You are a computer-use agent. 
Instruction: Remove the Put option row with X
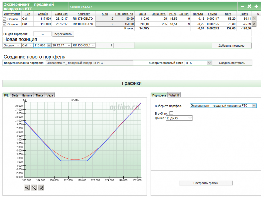pos(254,24)
